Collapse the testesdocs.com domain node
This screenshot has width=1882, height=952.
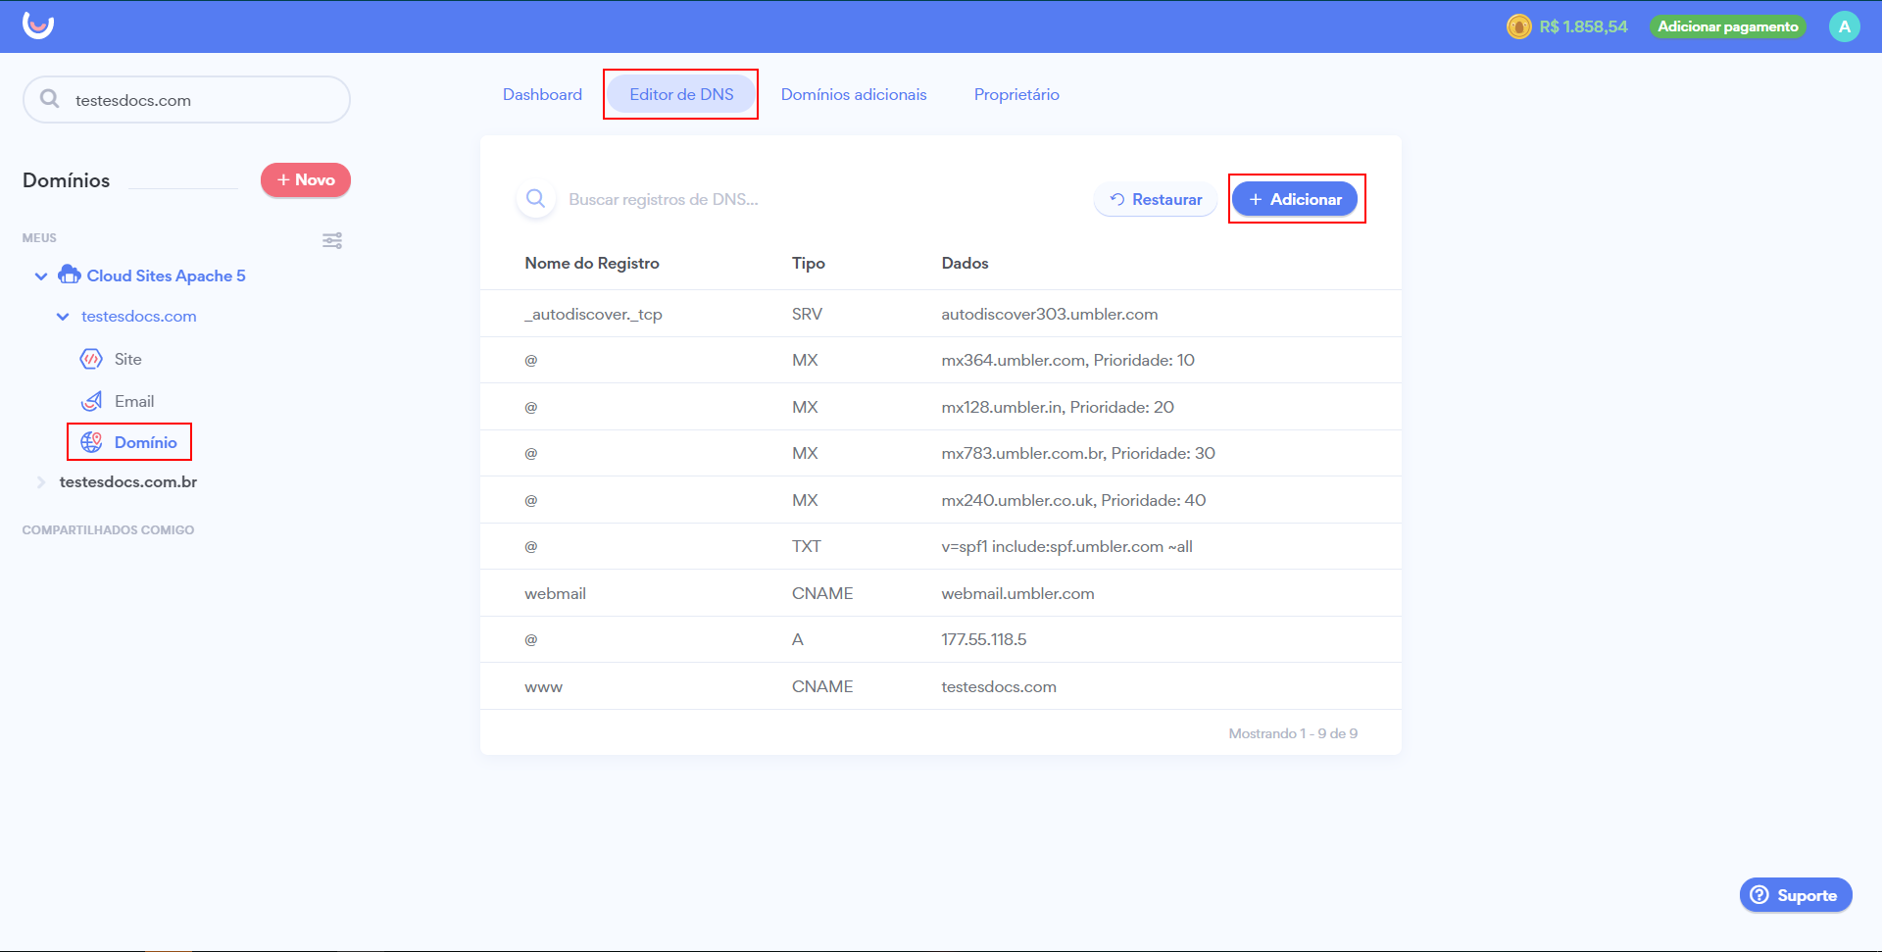63,317
